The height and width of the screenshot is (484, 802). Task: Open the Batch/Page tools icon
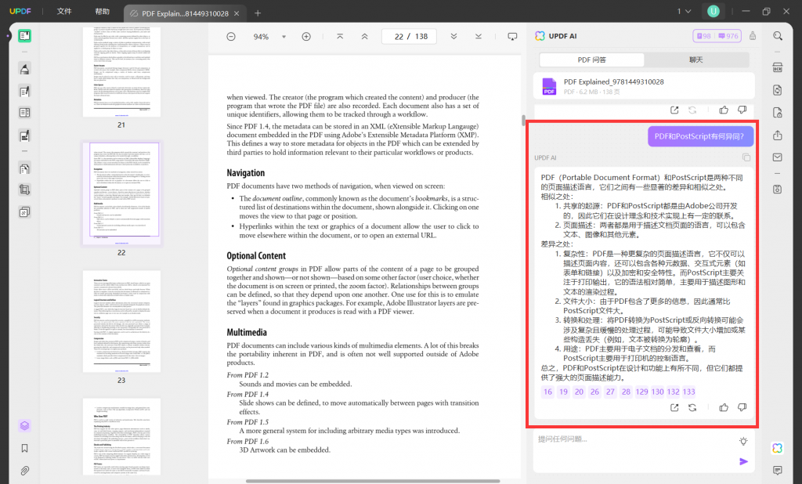click(24, 211)
